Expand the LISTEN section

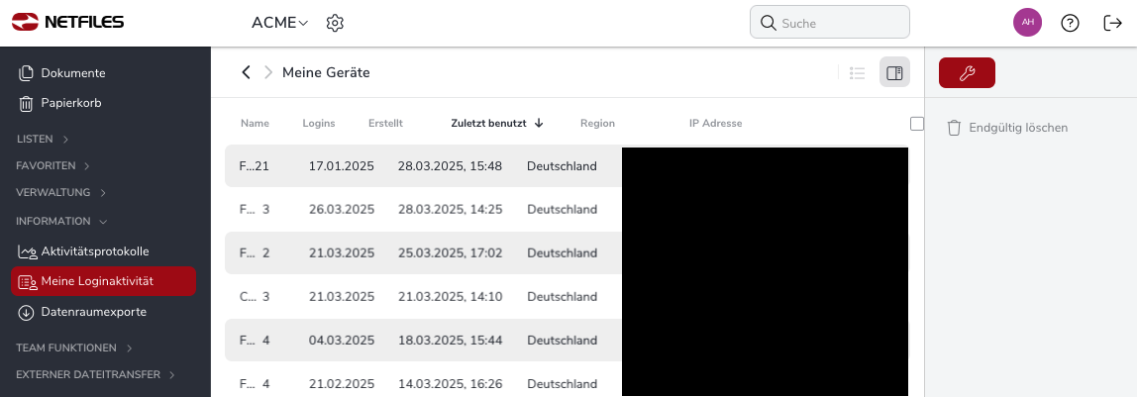click(43, 139)
